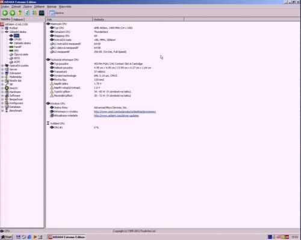Screen dimensions: 301x240
Task: Expand the Server tree node
Action: [x=2, y=70]
